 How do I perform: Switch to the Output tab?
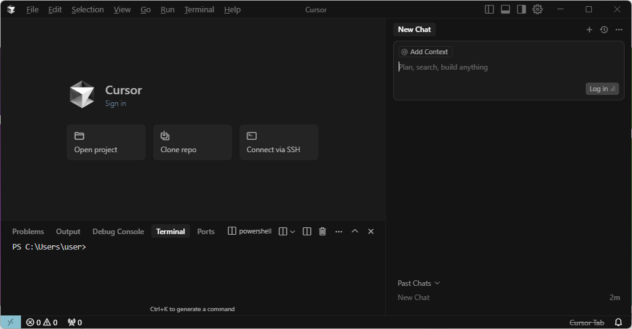pos(68,232)
